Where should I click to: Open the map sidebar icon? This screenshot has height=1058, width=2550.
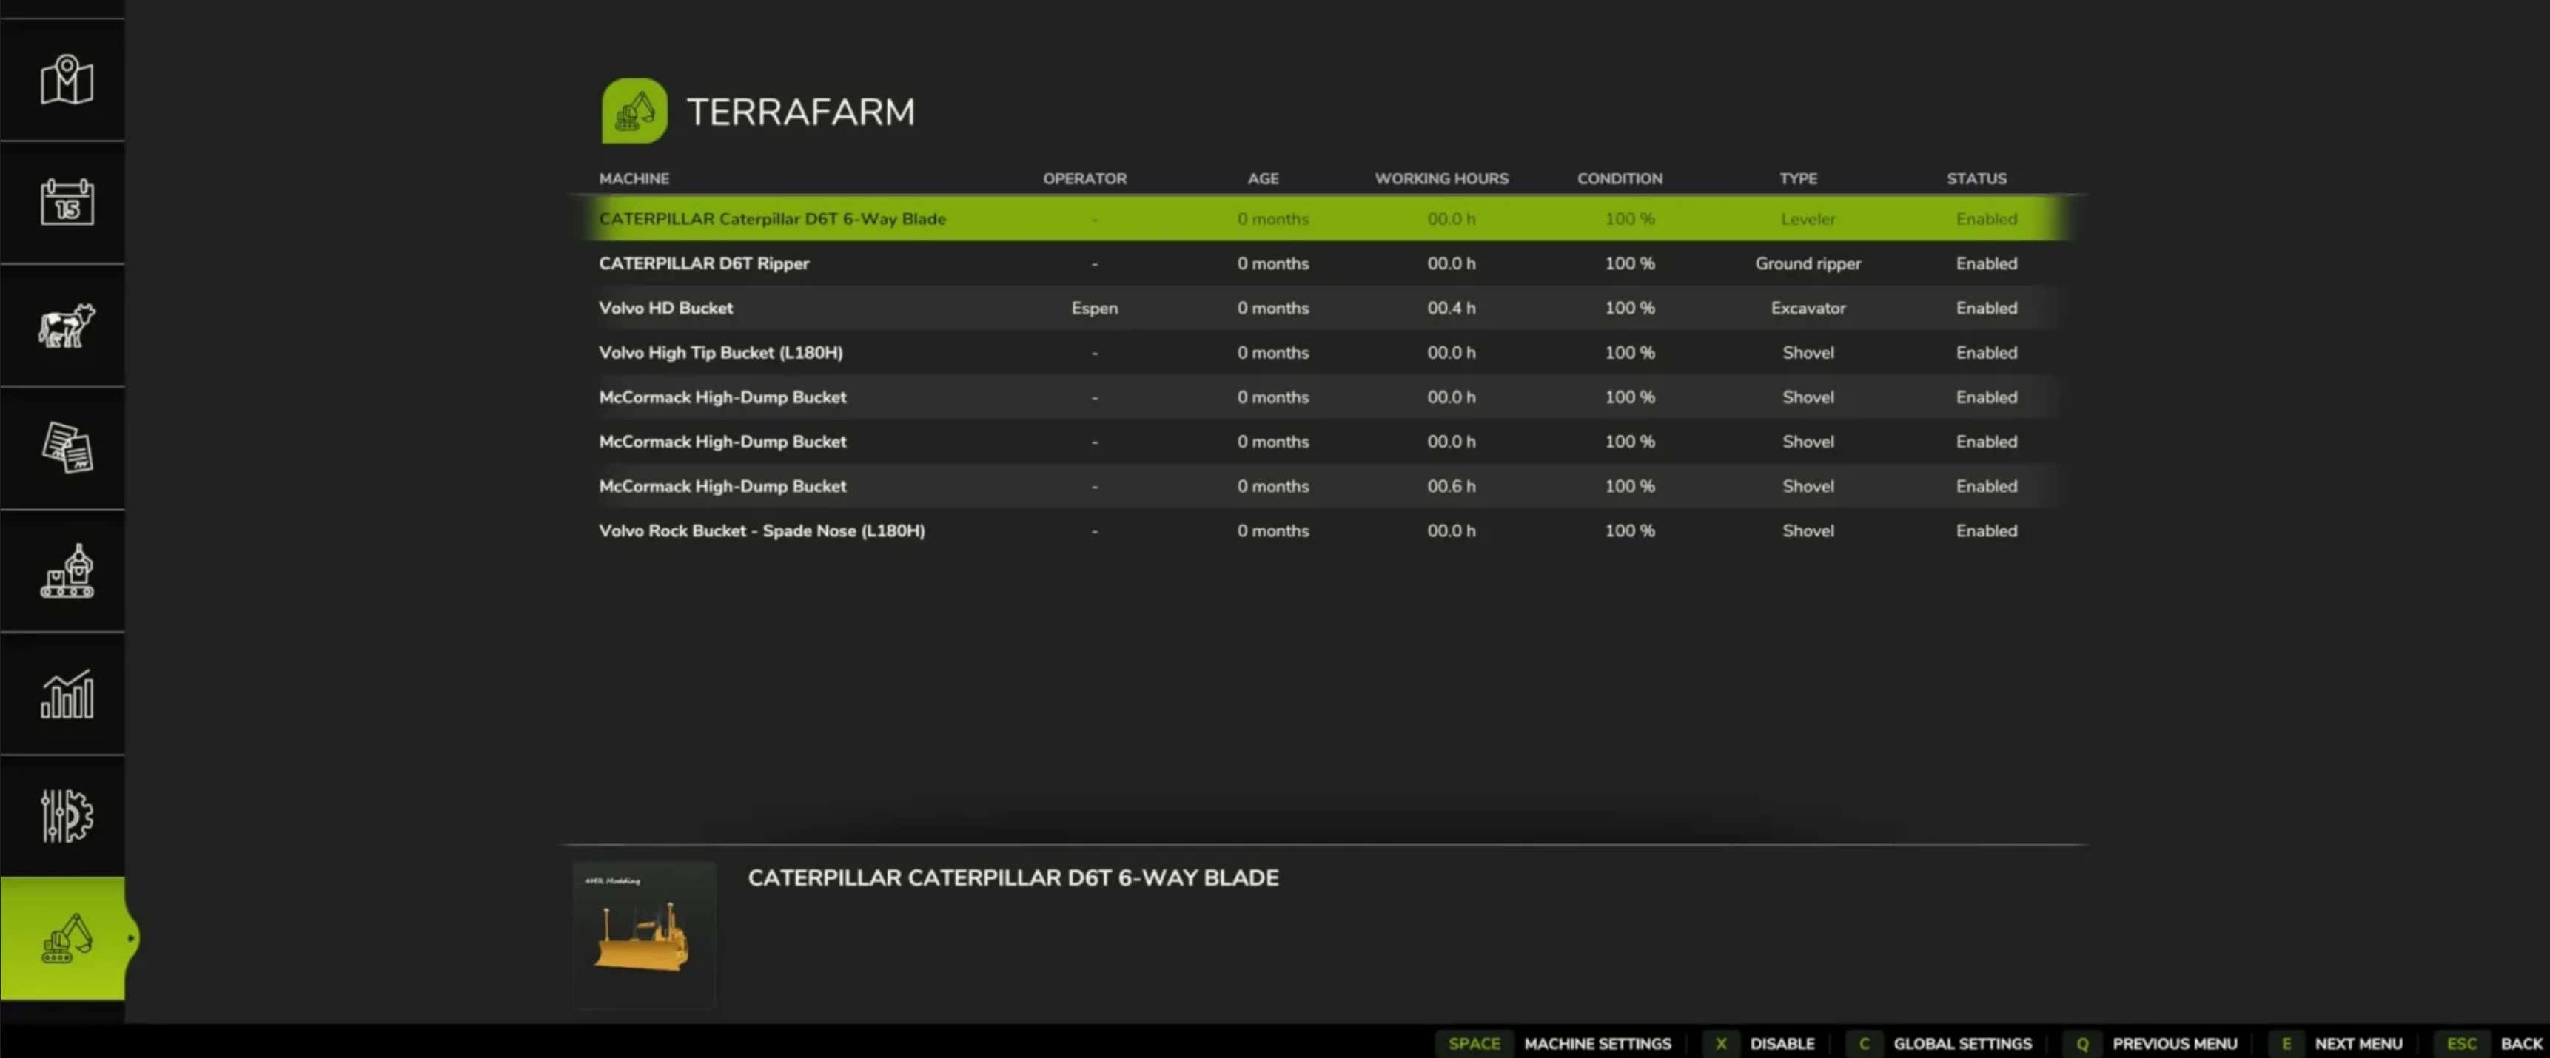pos(65,80)
